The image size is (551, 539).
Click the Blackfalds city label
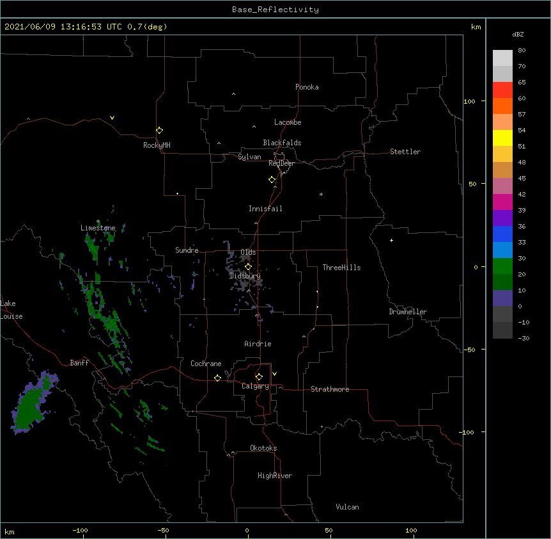click(x=282, y=143)
